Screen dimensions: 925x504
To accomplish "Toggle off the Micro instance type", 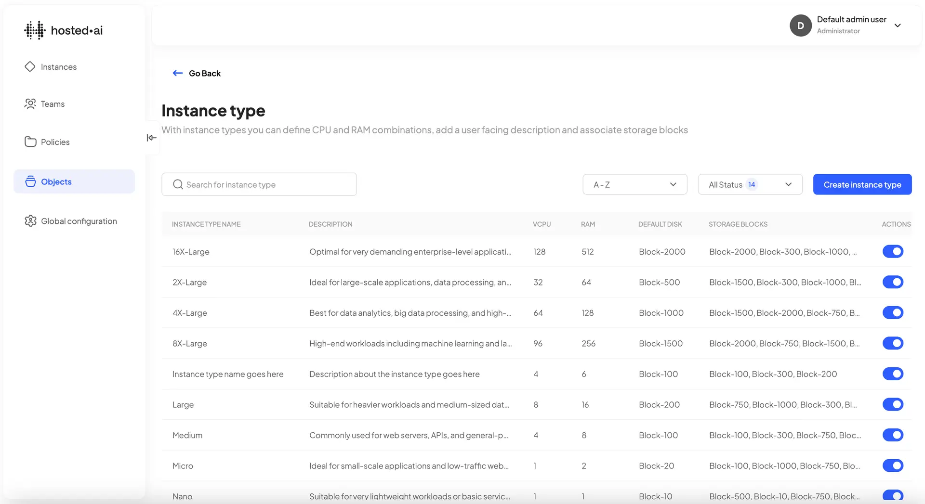I will [893, 465].
